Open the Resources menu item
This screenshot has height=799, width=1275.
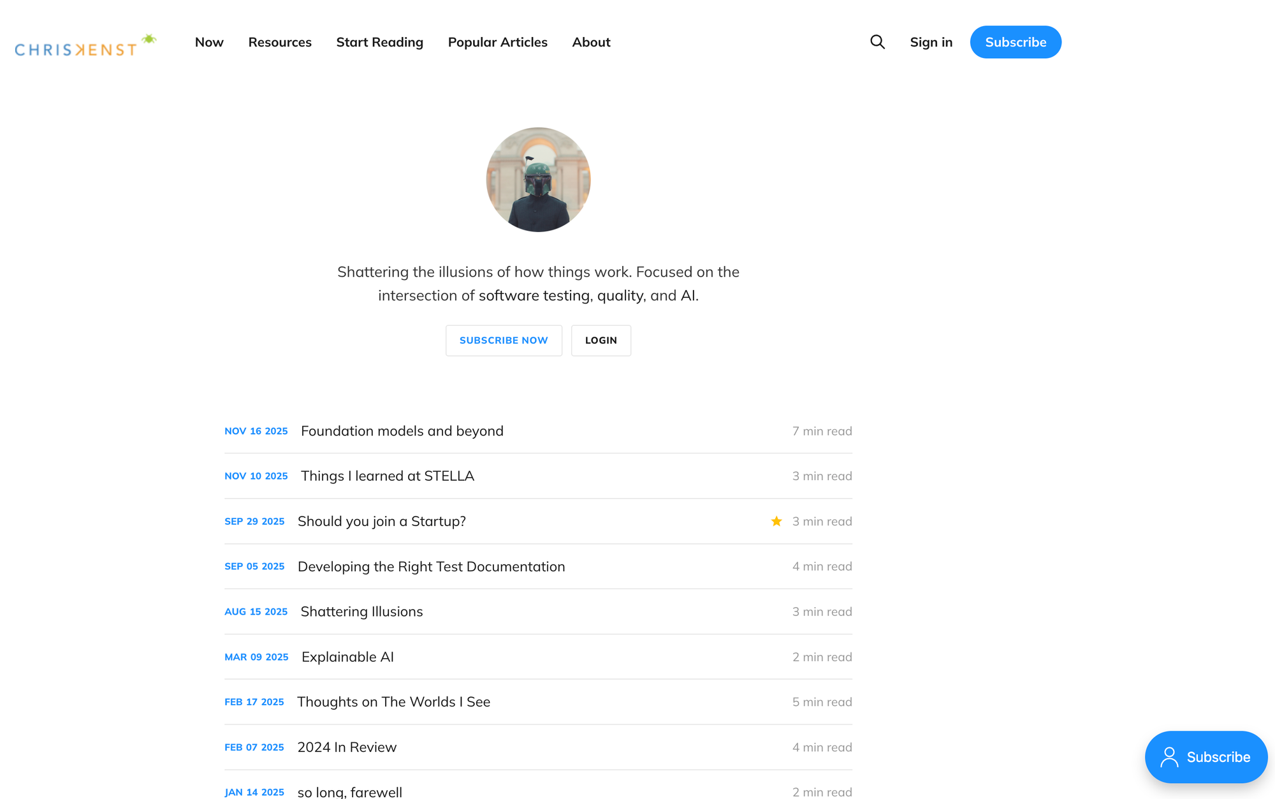(280, 42)
